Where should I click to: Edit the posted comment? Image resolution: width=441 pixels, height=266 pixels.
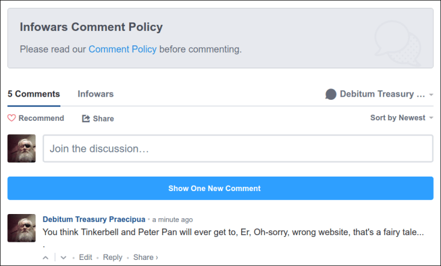click(x=85, y=257)
